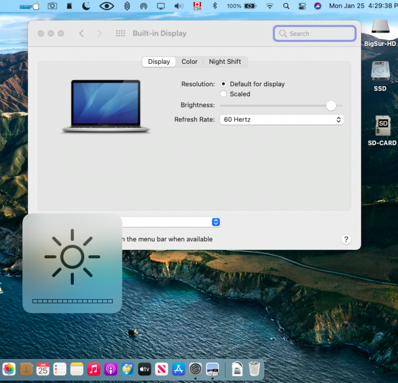Open the Wi-Fi menu bar icon
Screen dimensions: 398x383
pyautogui.click(x=269, y=6)
